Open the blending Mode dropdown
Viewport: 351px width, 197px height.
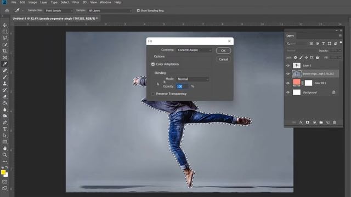point(193,79)
